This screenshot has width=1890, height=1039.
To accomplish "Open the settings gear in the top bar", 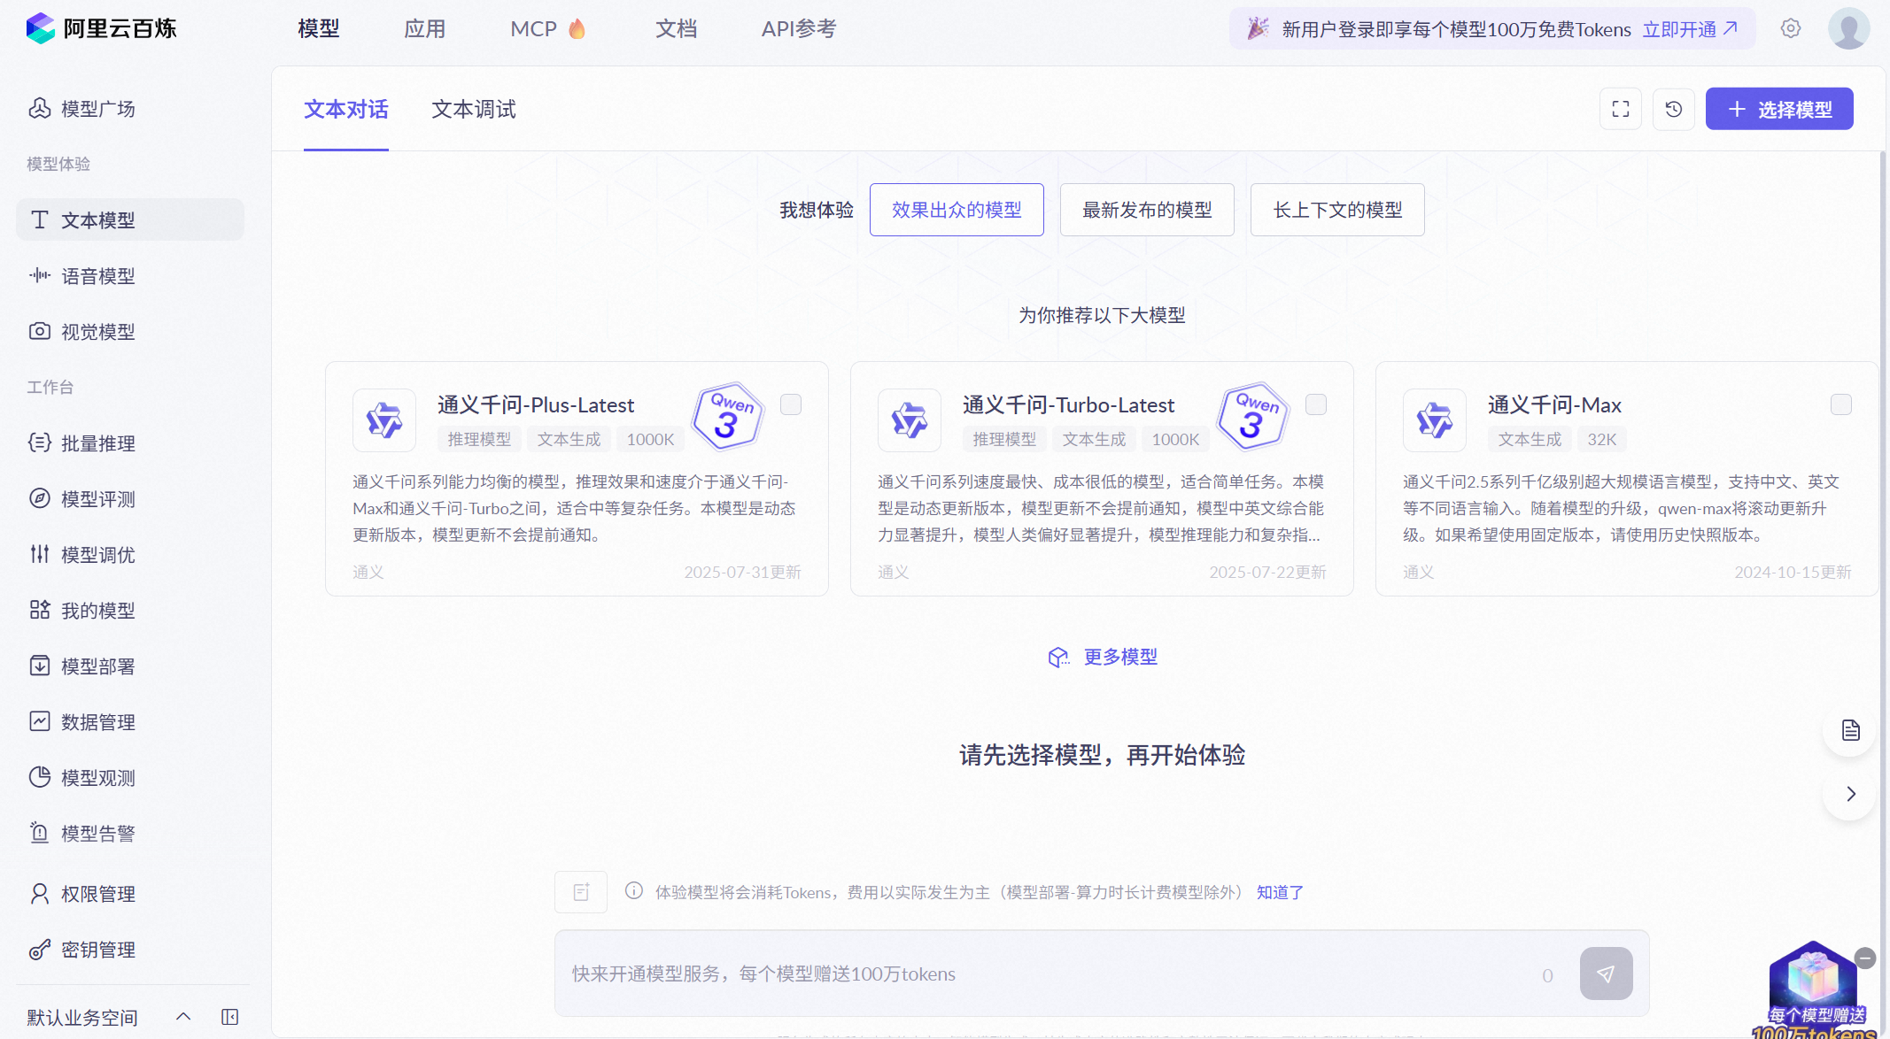I will point(1791,27).
